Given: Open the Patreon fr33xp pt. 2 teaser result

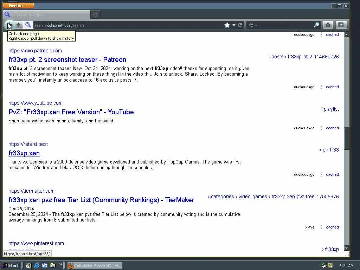Looking at the screenshot, I should click(x=67, y=60).
